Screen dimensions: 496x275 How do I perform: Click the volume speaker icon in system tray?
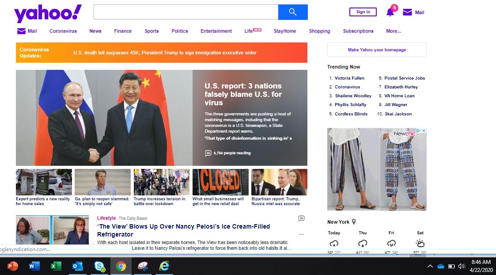[x=462, y=266]
